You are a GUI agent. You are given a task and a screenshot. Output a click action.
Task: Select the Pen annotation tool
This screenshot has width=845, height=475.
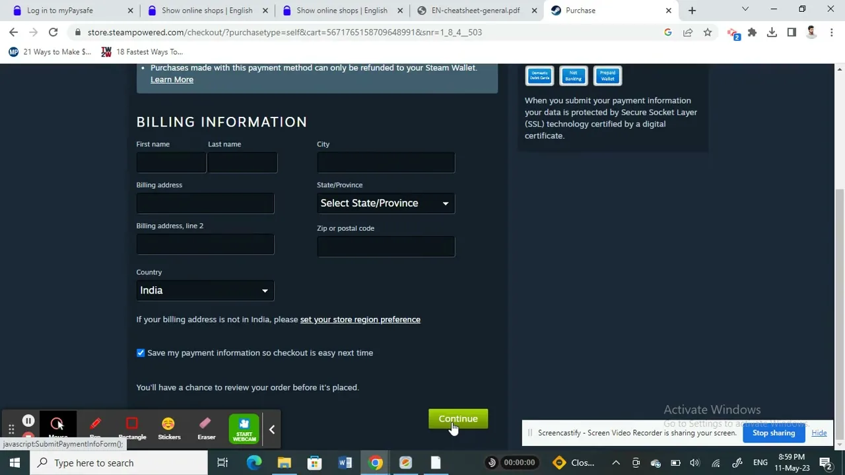(x=95, y=427)
